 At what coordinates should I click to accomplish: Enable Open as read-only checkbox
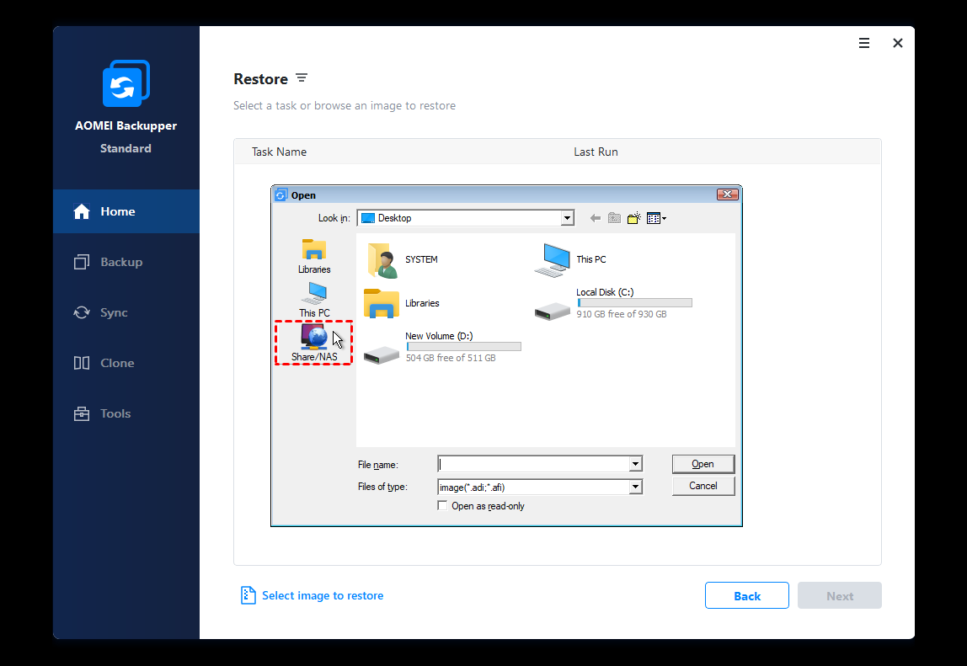[442, 506]
